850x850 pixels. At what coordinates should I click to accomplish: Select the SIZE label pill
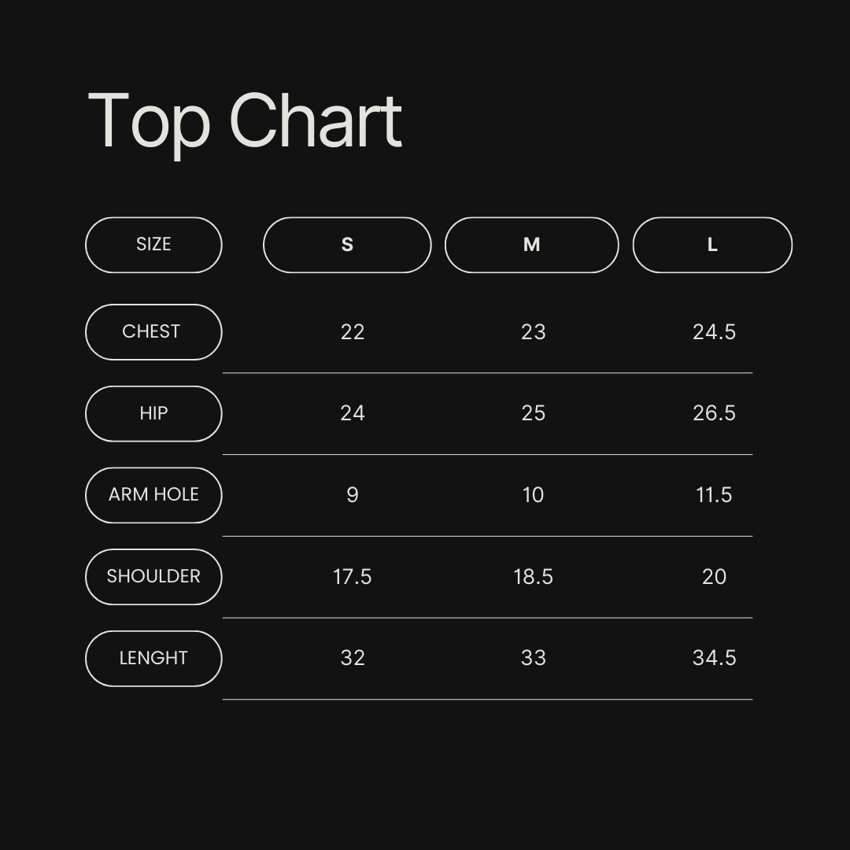(x=153, y=245)
